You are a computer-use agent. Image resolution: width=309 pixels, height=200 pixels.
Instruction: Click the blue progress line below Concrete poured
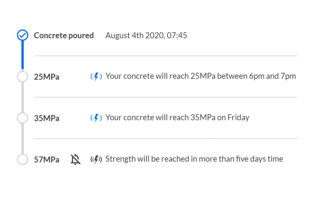[23, 55]
